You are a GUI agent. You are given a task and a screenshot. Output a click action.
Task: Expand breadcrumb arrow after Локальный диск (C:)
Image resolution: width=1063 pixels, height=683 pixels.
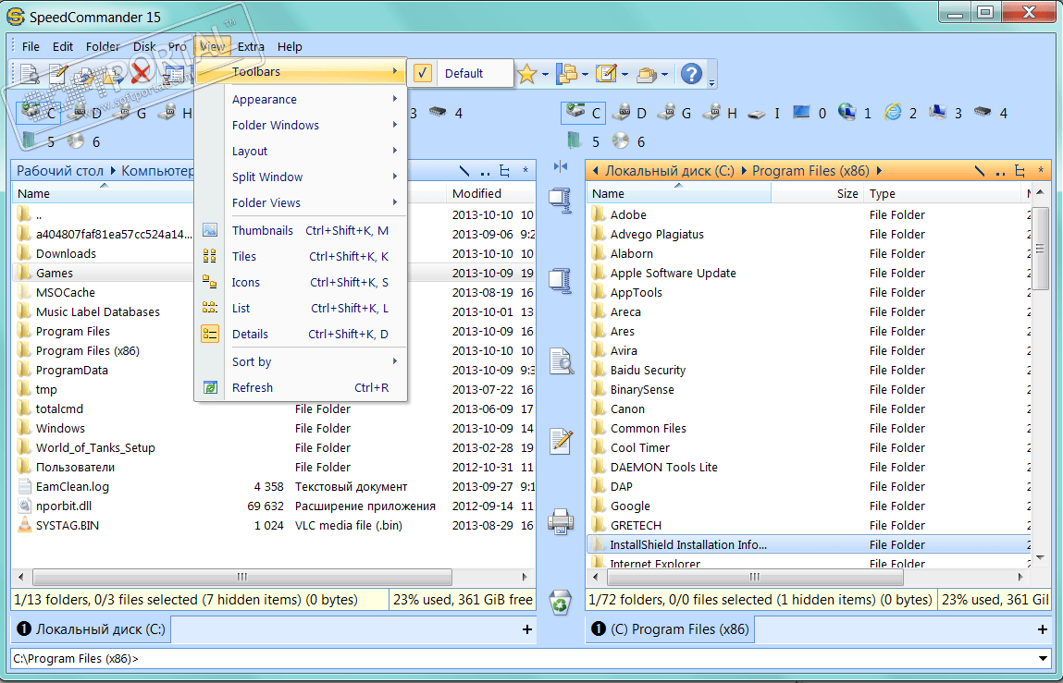click(x=744, y=171)
